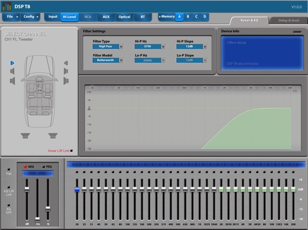Click the PEQ Q slider handle

point(48,209)
